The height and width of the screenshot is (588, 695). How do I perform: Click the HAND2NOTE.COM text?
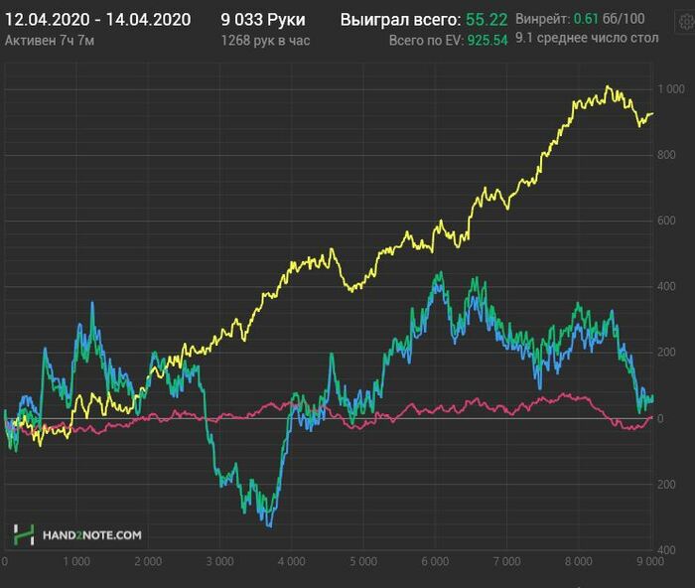point(92,535)
